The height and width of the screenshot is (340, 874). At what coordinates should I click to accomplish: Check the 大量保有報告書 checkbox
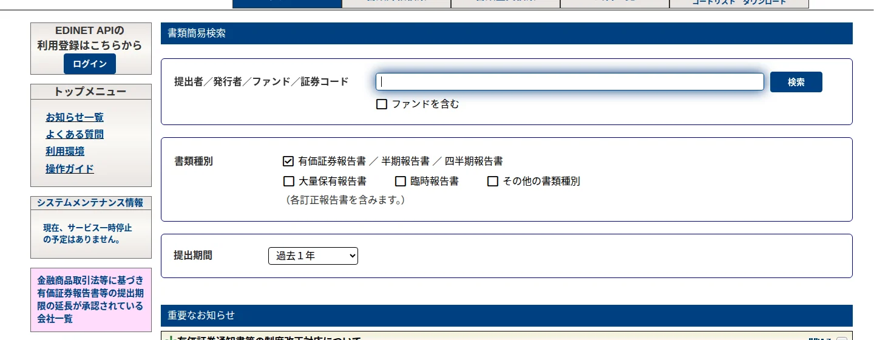pyautogui.click(x=289, y=181)
